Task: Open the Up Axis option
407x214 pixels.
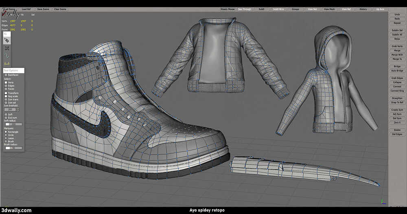Action: click(380, 9)
